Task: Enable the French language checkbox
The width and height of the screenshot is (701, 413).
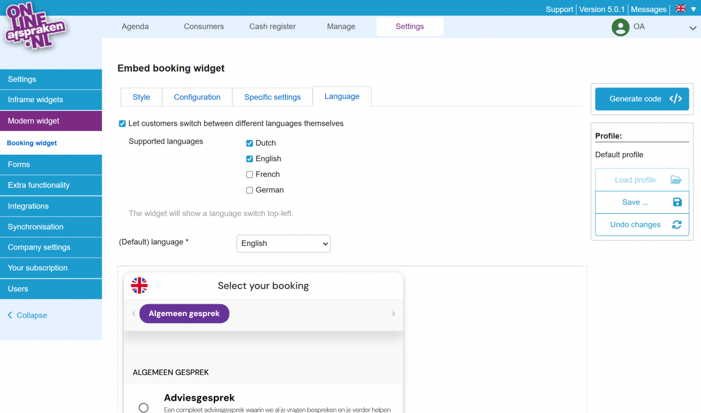Action: [249, 175]
